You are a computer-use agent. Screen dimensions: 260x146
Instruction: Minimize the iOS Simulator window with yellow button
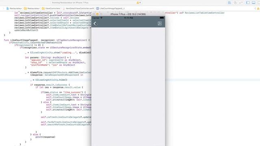(x=97, y=14)
